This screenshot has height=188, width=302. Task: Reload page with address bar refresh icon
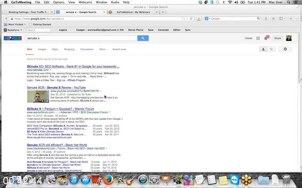191,19
